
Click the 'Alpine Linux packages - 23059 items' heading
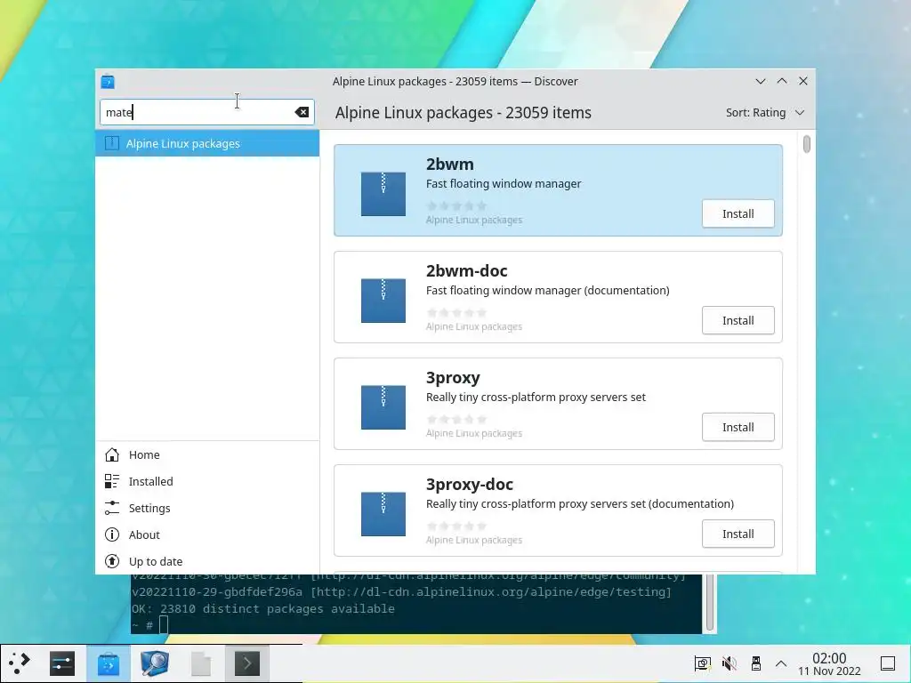pos(463,113)
